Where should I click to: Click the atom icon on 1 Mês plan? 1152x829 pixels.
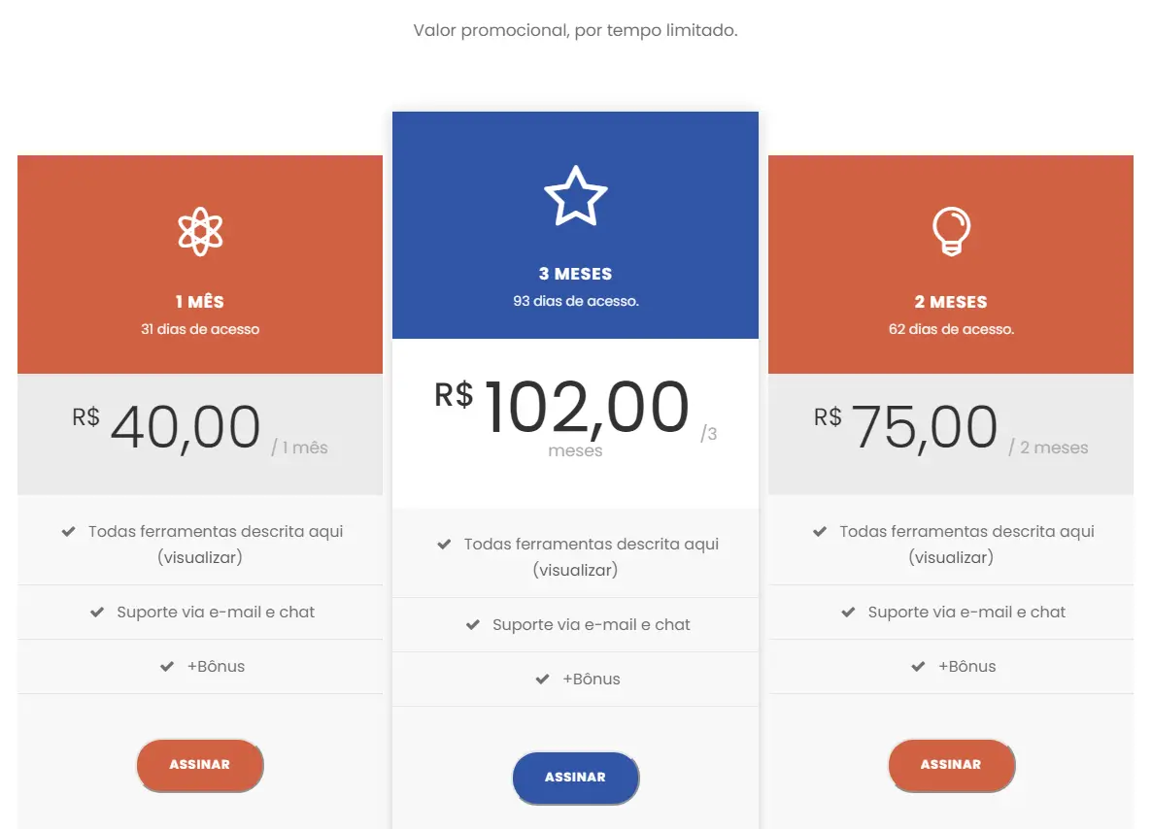(x=200, y=231)
